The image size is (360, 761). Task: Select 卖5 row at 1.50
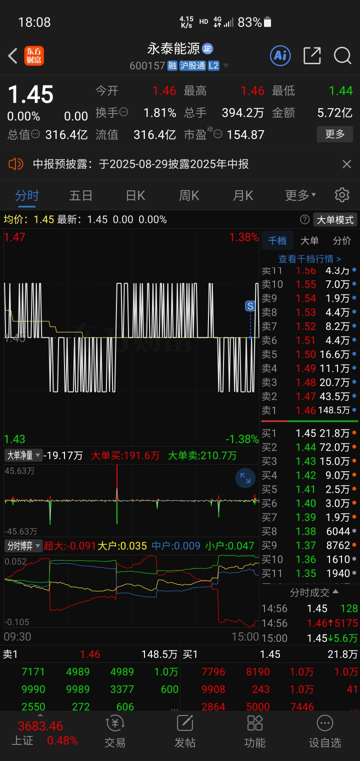(309, 354)
